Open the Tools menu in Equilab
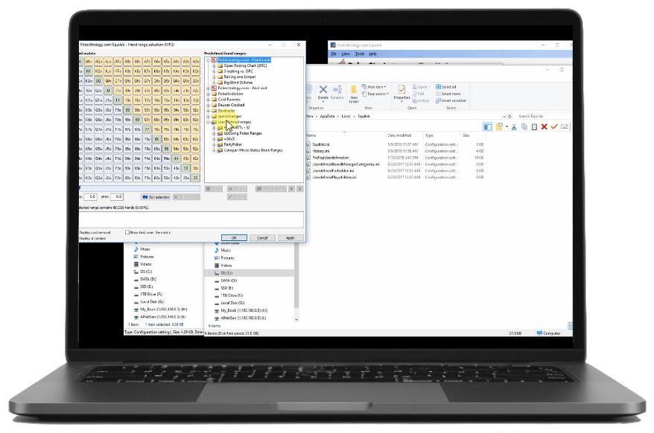This screenshot has height=433, width=654. point(360,54)
